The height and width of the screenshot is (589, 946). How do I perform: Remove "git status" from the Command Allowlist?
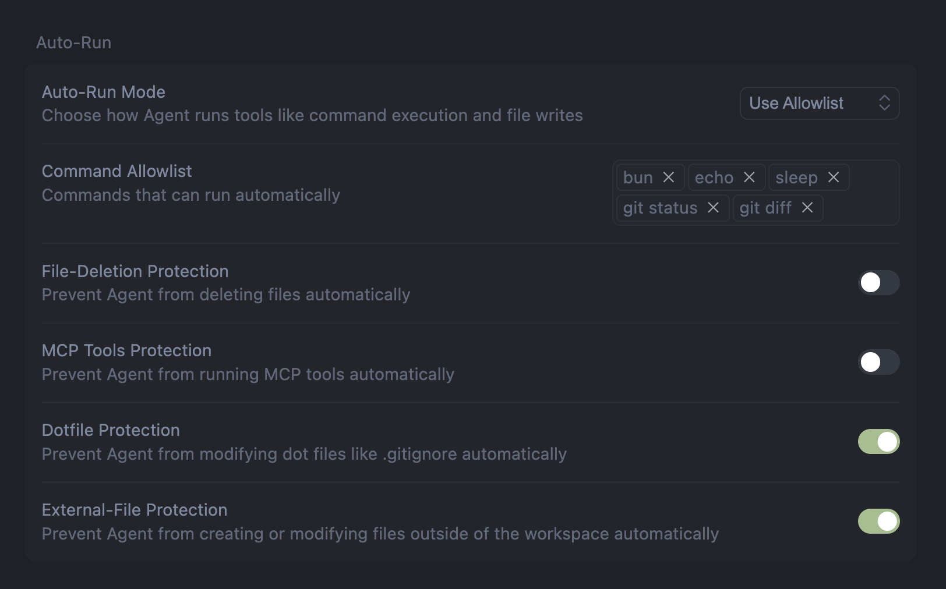714,208
